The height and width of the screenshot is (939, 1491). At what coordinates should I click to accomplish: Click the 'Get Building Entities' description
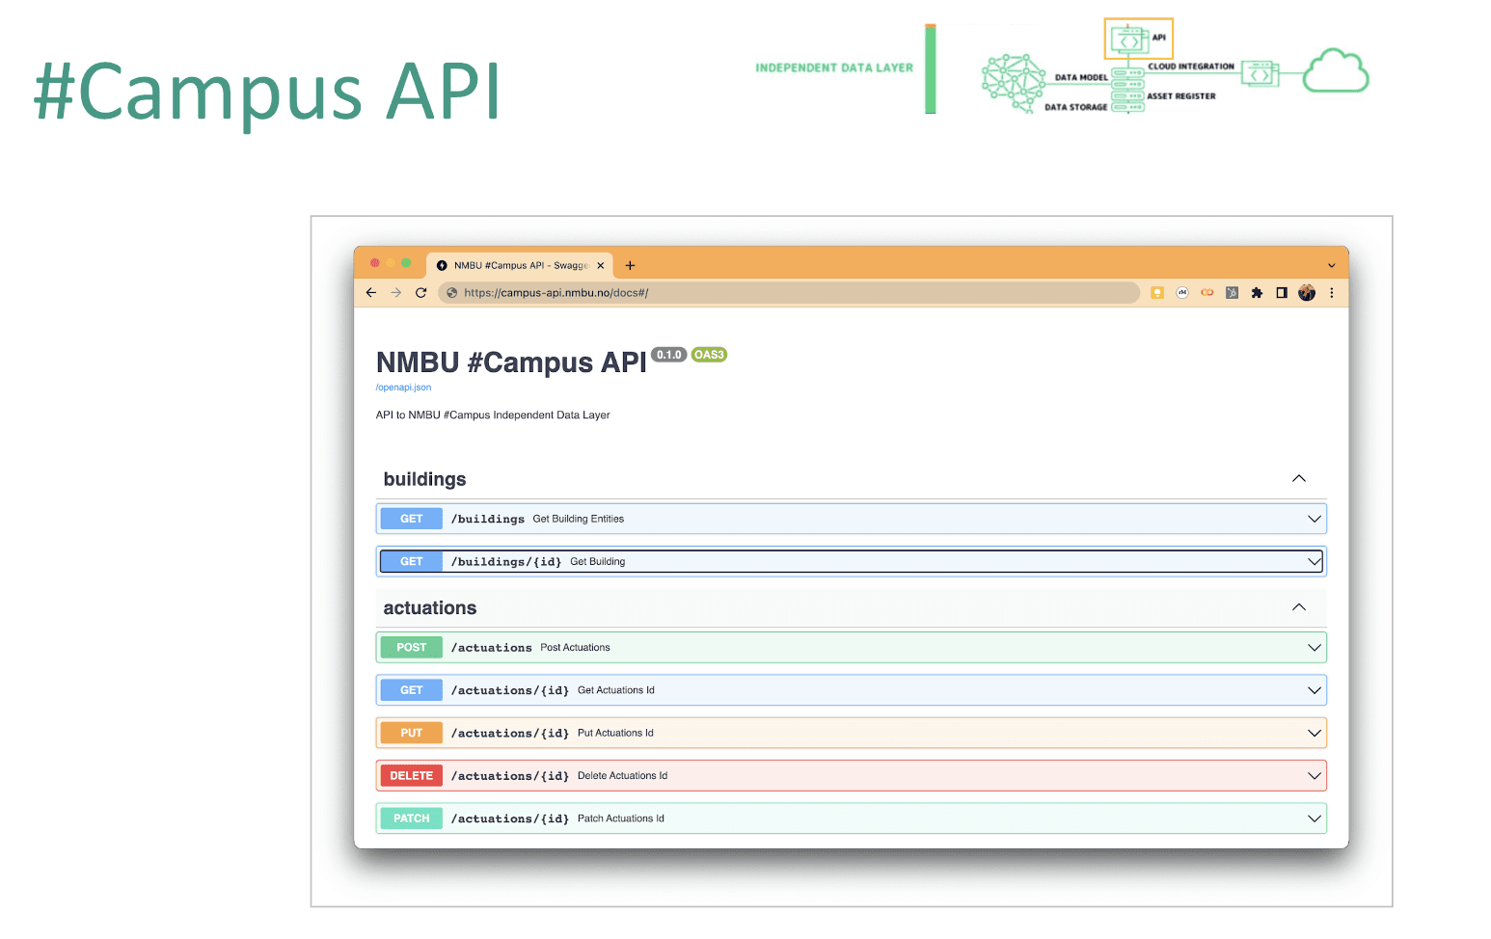(x=579, y=519)
